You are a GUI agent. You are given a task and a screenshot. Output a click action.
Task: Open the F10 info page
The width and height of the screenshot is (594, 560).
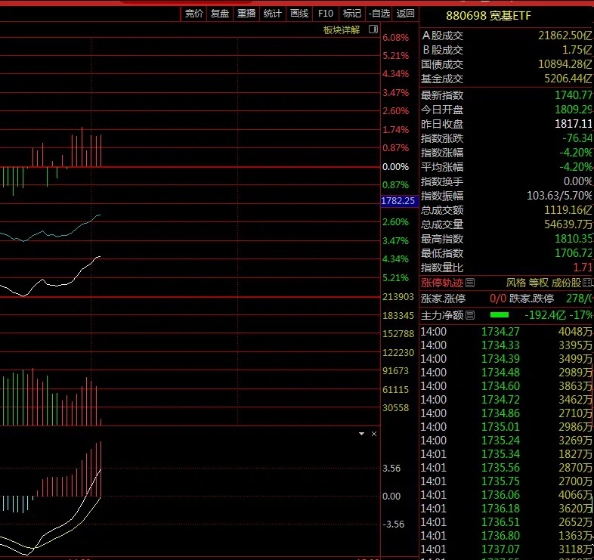[x=326, y=14]
